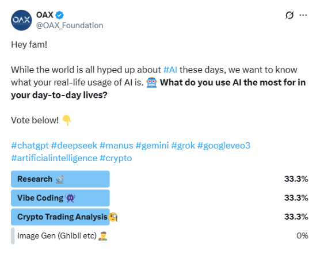
Task: Click the blue verified badge
Action: (60, 15)
